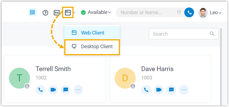Click the Dave Harris name text
Viewport: 229px width, 107px height.
pyautogui.click(x=157, y=69)
